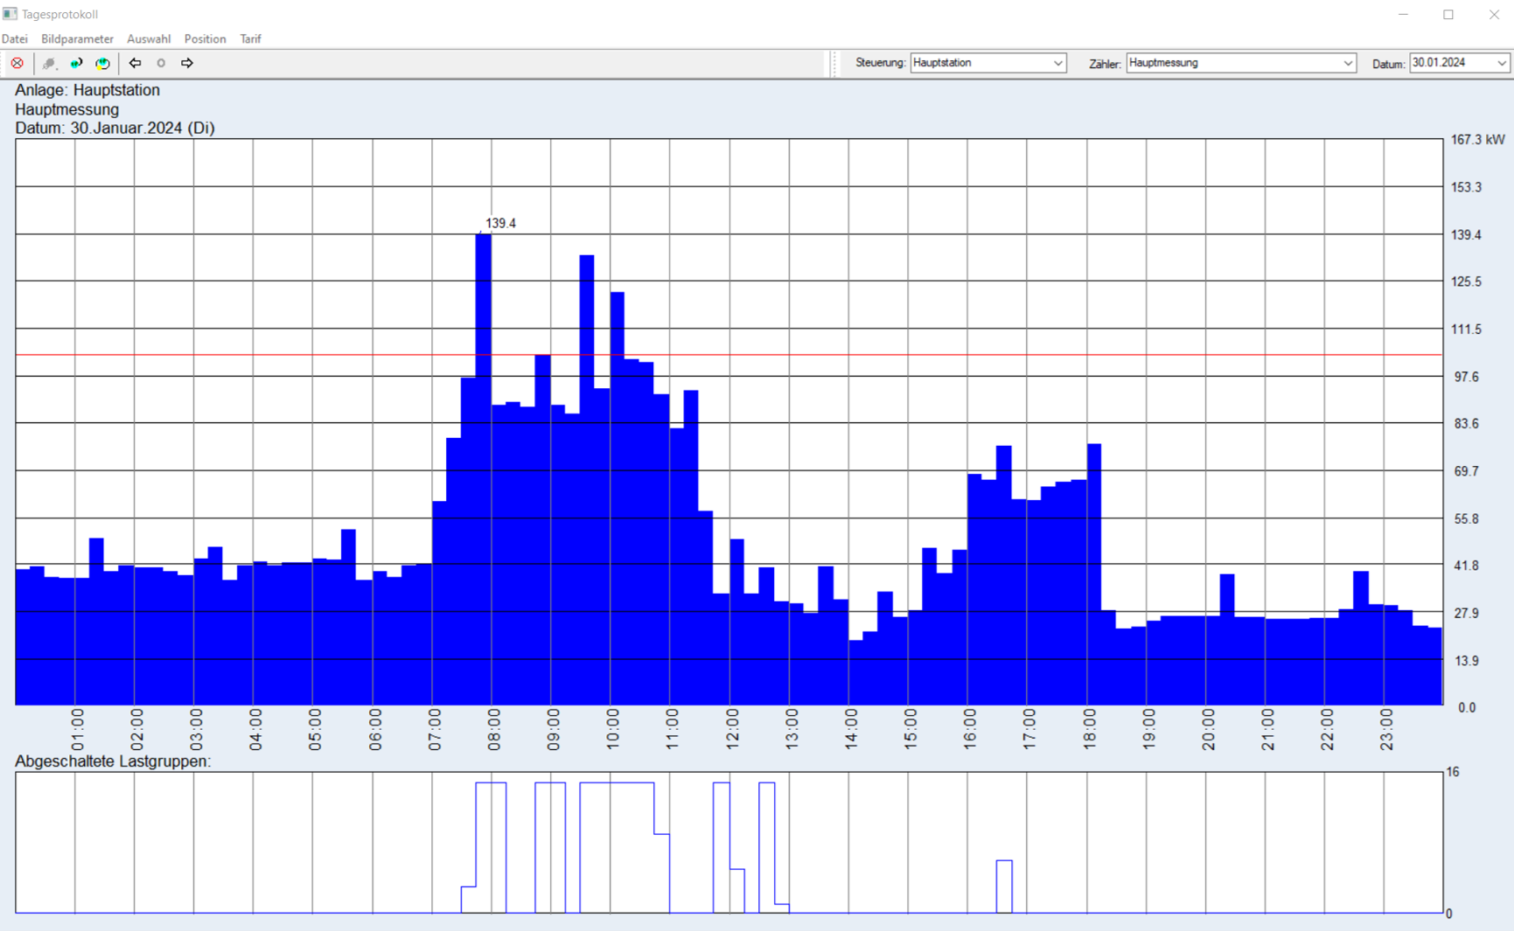Screen dimensions: 1514x931
Task: Open the Position menu
Action: point(205,38)
